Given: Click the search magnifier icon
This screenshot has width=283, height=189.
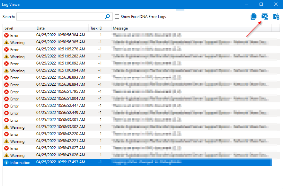Looking at the screenshot, I should coord(107,17).
